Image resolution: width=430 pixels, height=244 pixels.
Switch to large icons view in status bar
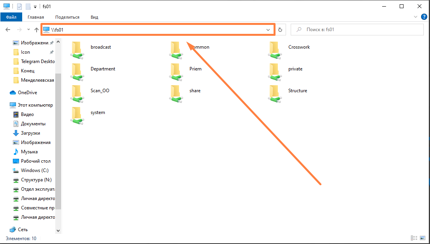point(423,238)
